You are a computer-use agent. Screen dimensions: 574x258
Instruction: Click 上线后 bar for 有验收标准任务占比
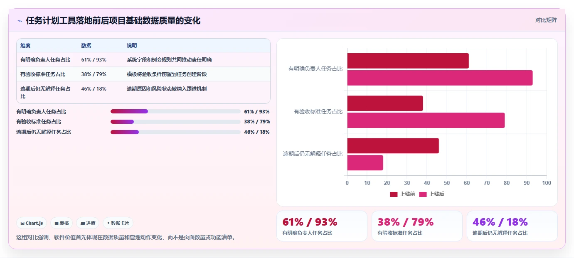(x=426, y=120)
